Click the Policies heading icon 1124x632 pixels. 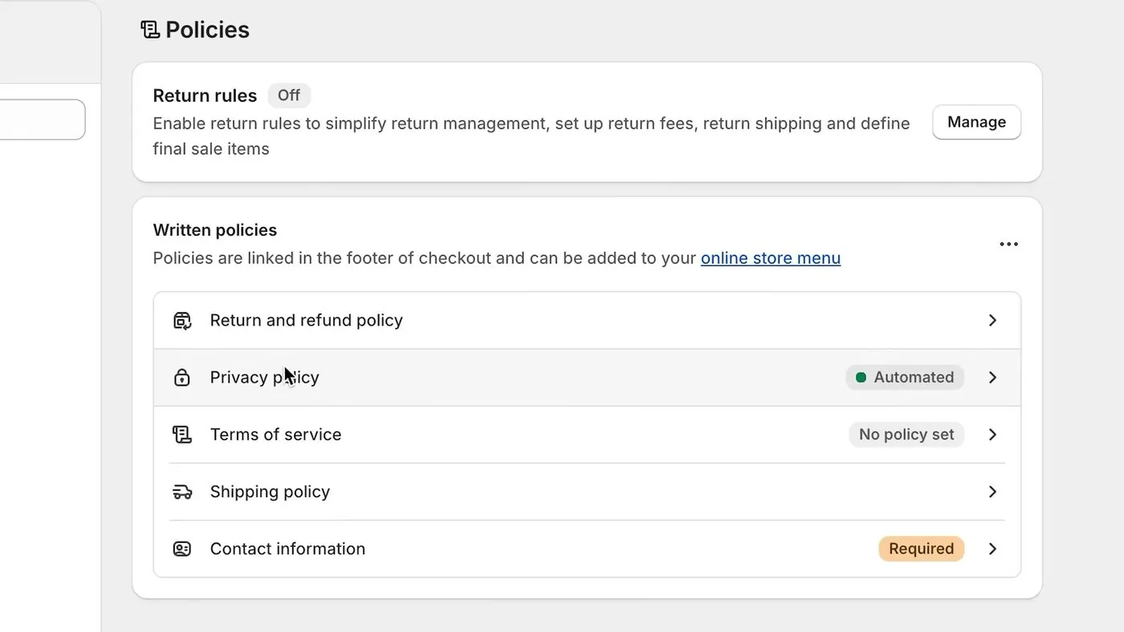click(x=149, y=30)
